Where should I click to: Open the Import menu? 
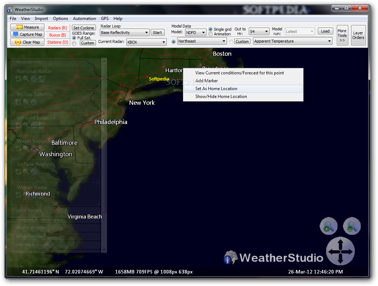pyautogui.click(x=41, y=19)
